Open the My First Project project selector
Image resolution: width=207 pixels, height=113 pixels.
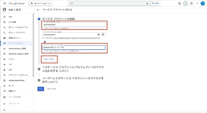(x=40, y=3)
